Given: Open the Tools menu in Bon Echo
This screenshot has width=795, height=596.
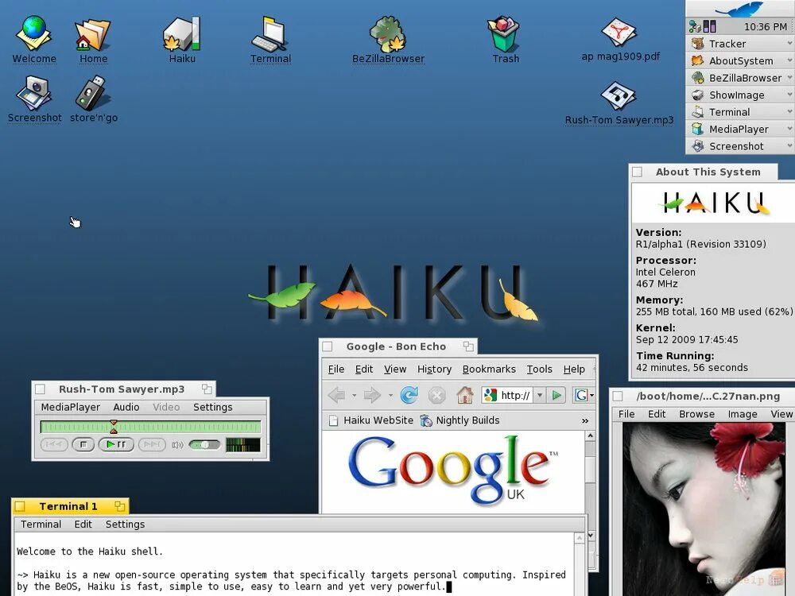Looking at the screenshot, I should (x=540, y=369).
